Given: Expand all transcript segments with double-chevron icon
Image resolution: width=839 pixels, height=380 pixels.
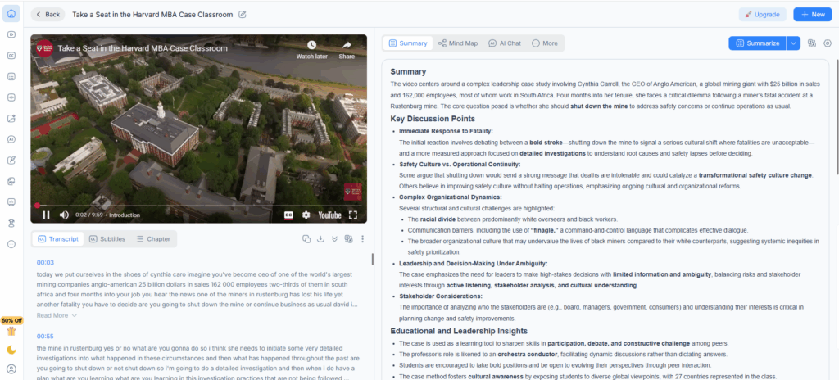Looking at the screenshot, I should coord(334,238).
